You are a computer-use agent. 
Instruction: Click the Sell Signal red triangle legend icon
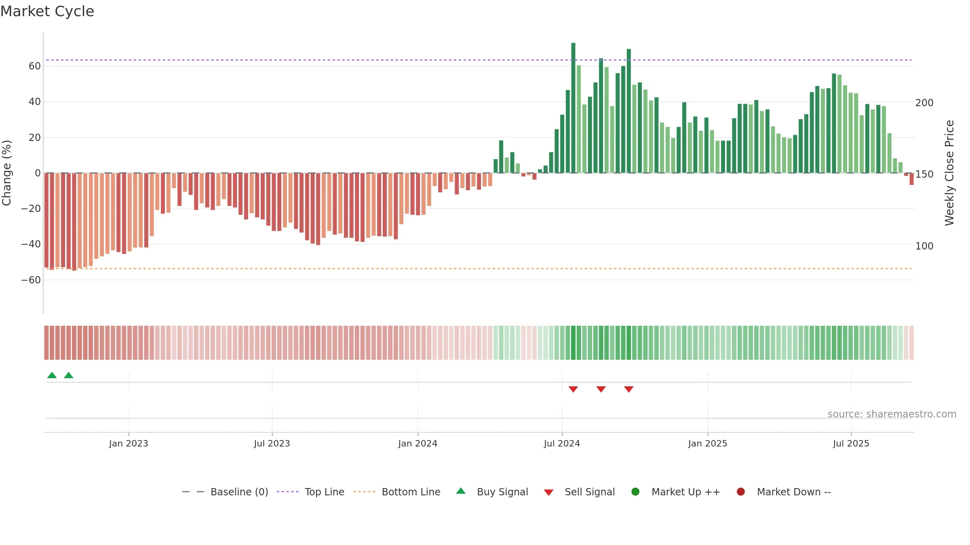click(x=548, y=493)
